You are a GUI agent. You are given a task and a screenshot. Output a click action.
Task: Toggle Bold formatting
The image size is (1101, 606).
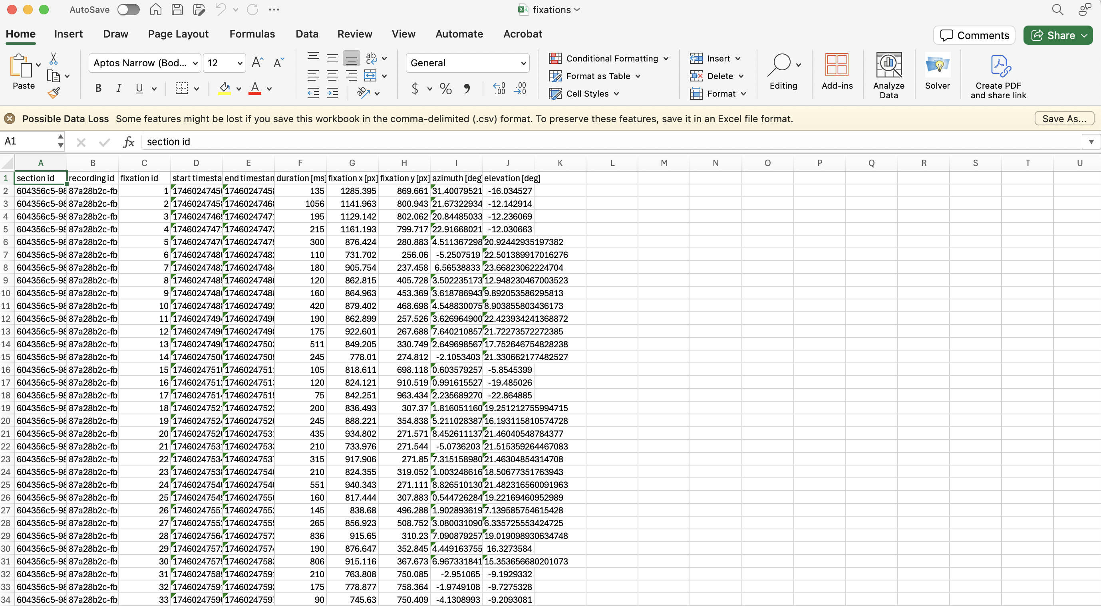(x=98, y=88)
